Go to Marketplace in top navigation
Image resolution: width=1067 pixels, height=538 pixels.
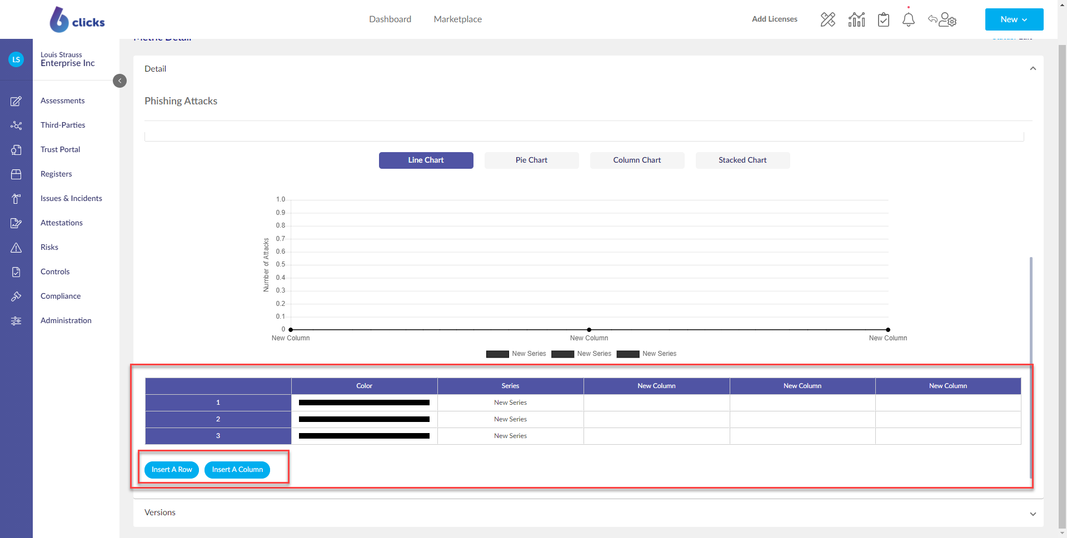point(458,19)
